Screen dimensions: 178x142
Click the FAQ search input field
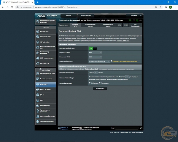[x=127, y=128]
